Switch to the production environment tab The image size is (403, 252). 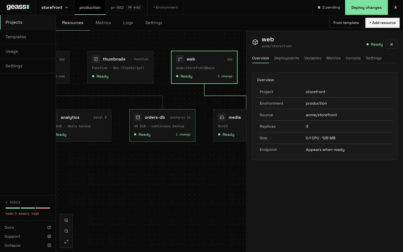(90, 7)
